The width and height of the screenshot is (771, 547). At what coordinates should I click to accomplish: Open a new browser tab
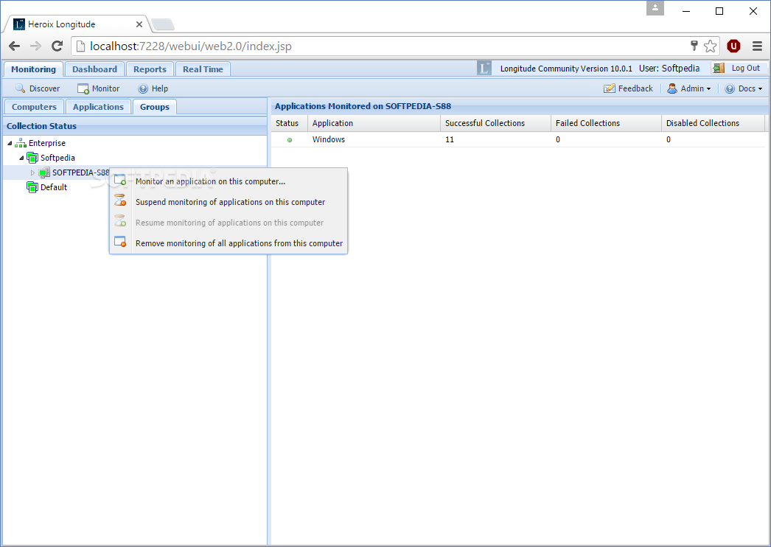[x=163, y=24]
